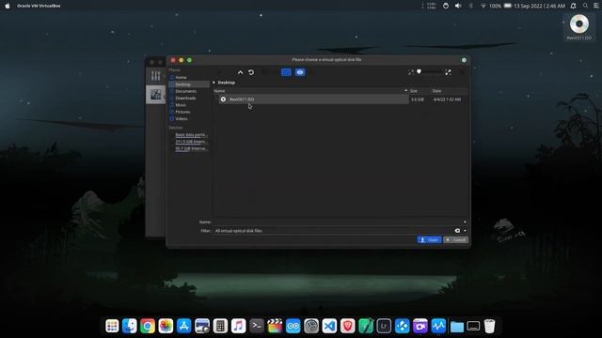
Task: Toggle the file preview eye button
Action: [x=300, y=72]
